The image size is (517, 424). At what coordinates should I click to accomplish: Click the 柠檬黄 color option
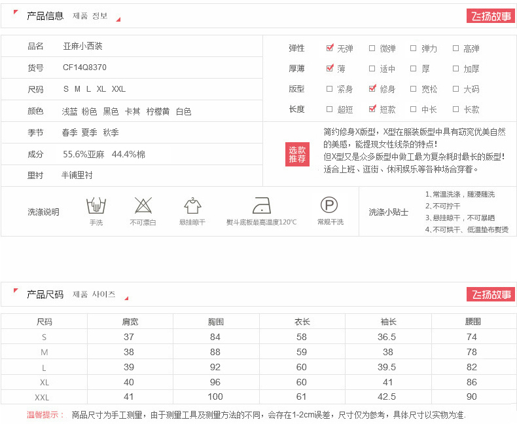pos(158,112)
